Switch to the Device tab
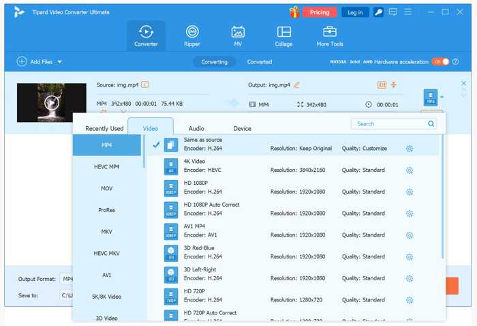Viewport: 477px width, 326px height. pos(242,128)
